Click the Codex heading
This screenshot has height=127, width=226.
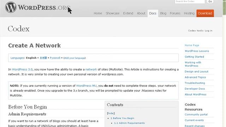19,29
